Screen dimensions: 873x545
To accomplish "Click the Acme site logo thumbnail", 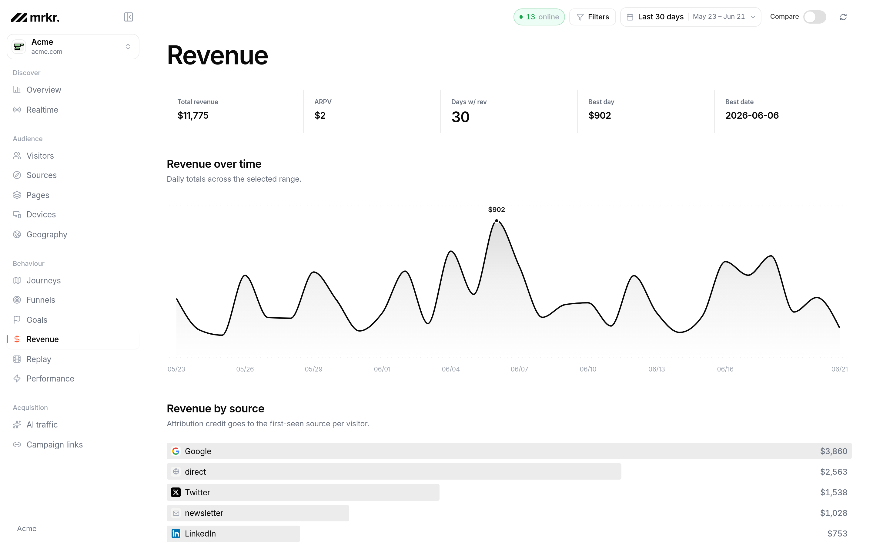I will click(19, 47).
